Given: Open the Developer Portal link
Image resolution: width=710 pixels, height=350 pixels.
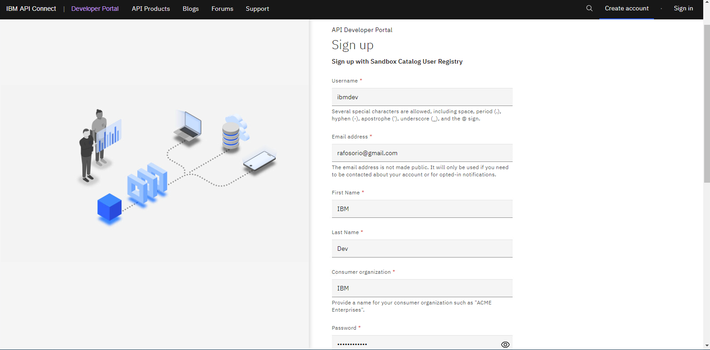Looking at the screenshot, I should (x=95, y=9).
